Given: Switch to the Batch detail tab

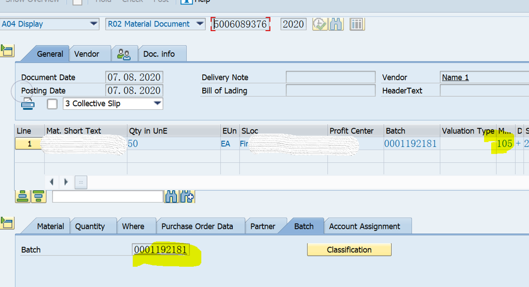Looking at the screenshot, I should pyautogui.click(x=303, y=226).
